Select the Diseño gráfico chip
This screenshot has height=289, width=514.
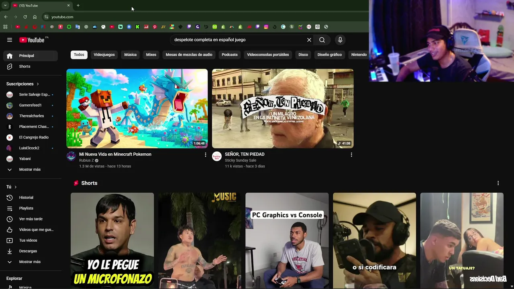coord(330,55)
